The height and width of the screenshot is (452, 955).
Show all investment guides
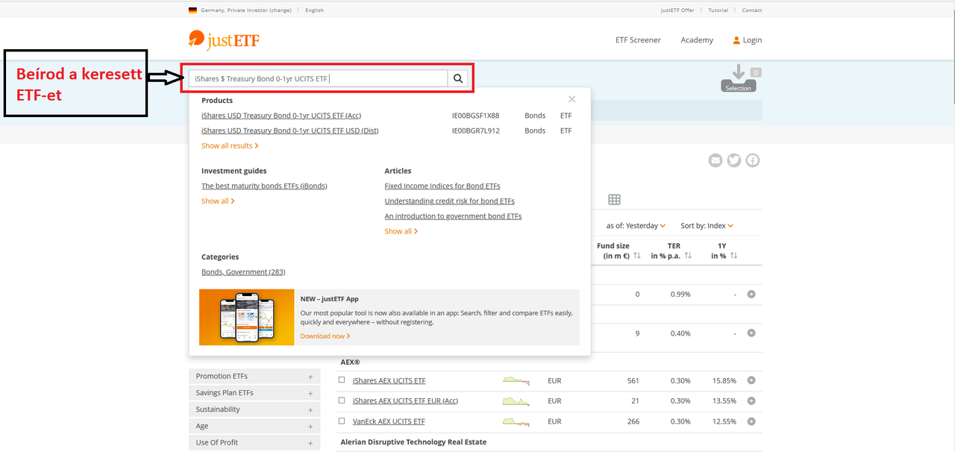coord(218,201)
